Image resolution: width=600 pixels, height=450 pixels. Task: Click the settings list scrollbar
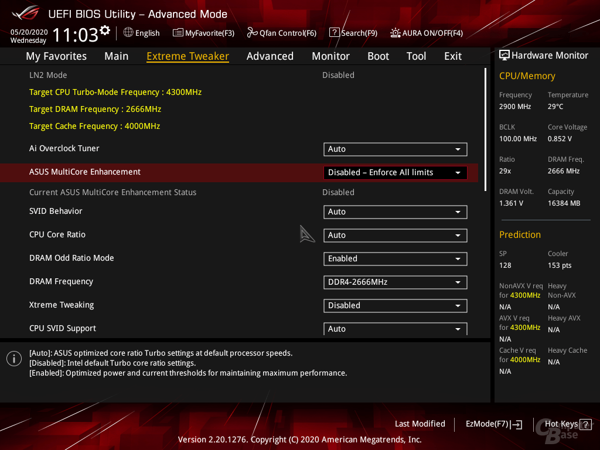click(x=485, y=129)
